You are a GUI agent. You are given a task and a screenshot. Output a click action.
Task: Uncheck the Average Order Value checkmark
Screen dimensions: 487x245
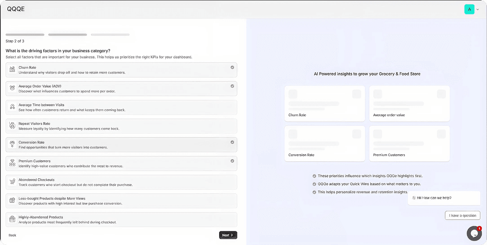(x=232, y=86)
